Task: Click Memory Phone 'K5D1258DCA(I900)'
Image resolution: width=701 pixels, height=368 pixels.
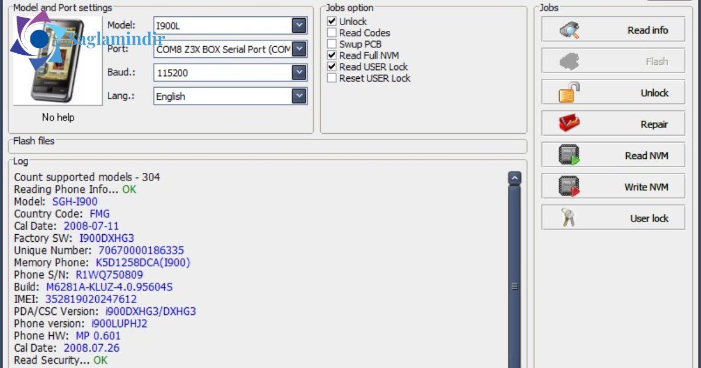Action: [143, 262]
